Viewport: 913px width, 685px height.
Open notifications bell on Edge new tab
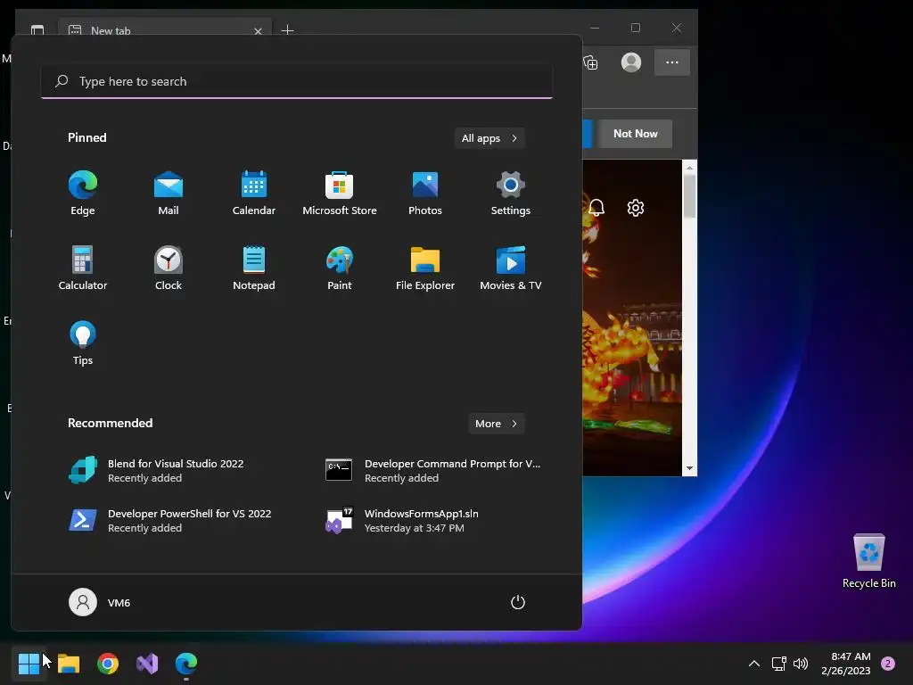596,207
